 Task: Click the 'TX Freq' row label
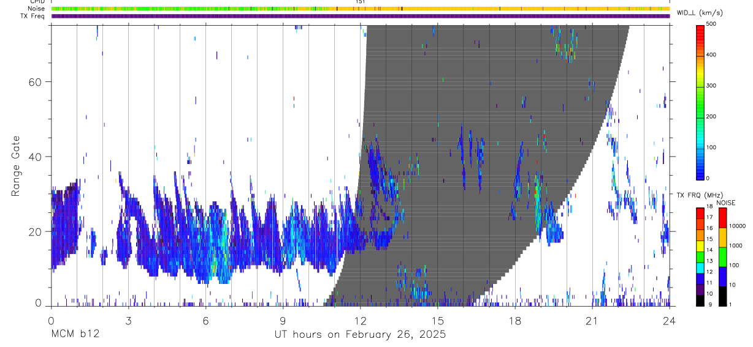(x=33, y=16)
